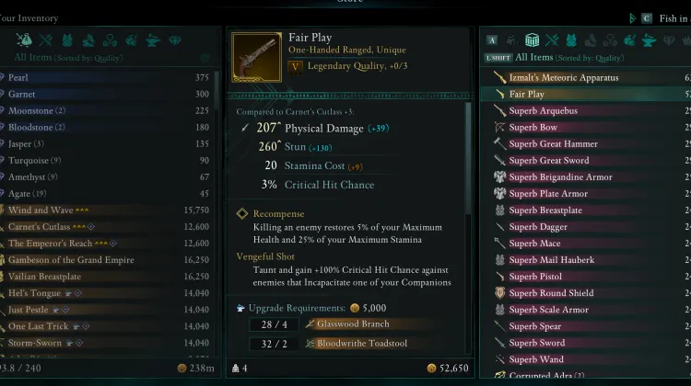The width and height of the screenshot is (691, 386).
Task: Click the Glasswood Branch upgrade requirement
Action: (353, 324)
